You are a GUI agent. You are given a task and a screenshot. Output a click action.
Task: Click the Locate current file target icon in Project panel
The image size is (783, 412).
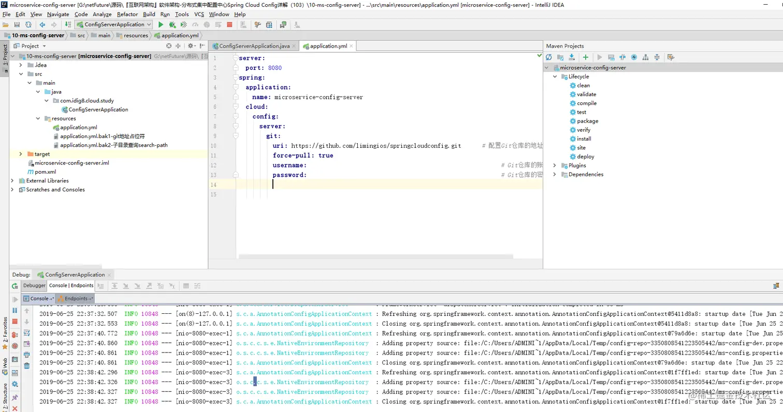169,46
